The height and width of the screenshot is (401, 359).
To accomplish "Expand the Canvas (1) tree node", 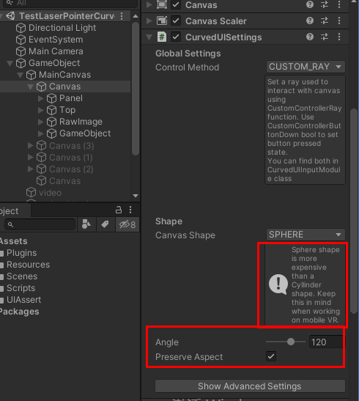I will pyautogui.click(x=31, y=157).
